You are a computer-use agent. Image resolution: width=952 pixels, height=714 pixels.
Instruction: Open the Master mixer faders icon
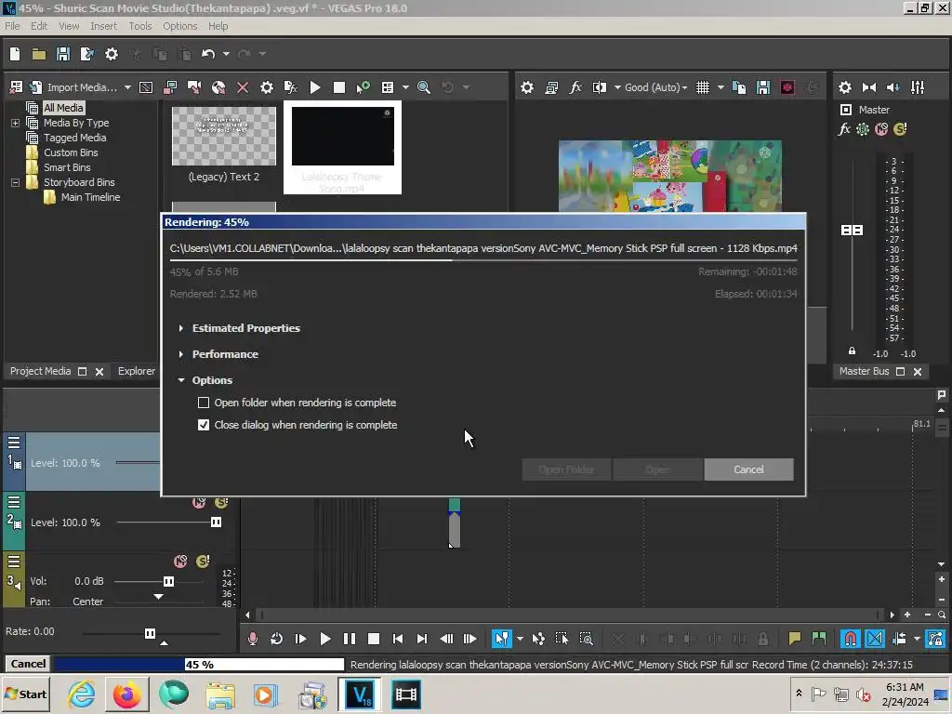point(918,87)
